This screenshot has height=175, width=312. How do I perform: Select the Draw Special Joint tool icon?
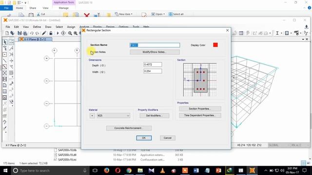point(5,54)
